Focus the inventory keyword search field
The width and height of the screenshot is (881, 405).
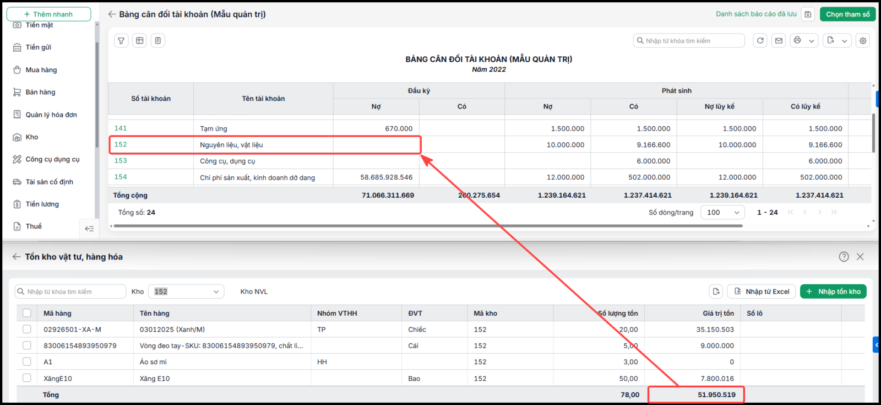[70, 291]
